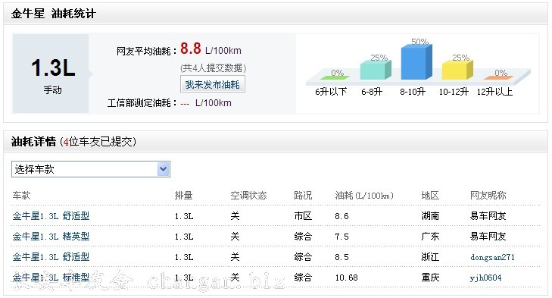Click the 8.8 average fuel value
The image size is (552, 298).
191,49
